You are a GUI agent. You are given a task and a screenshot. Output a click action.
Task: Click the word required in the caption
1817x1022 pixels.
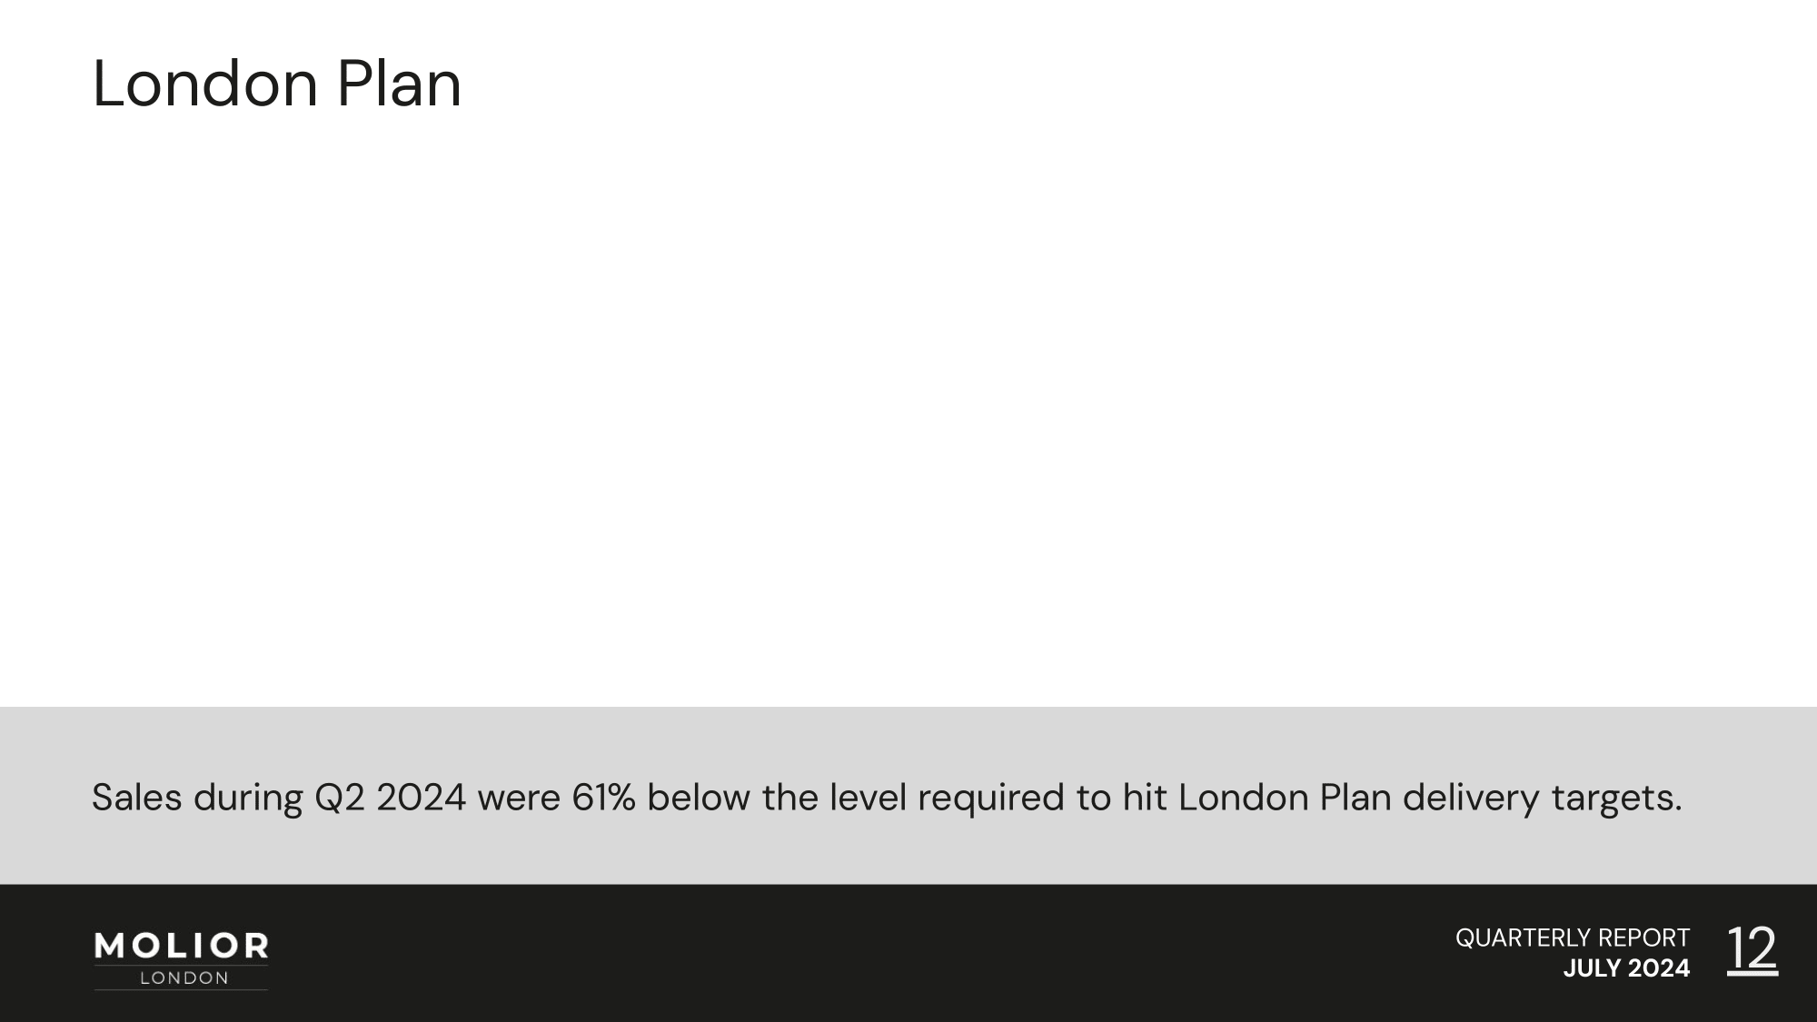pyautogui.click(x=991, y=799)
